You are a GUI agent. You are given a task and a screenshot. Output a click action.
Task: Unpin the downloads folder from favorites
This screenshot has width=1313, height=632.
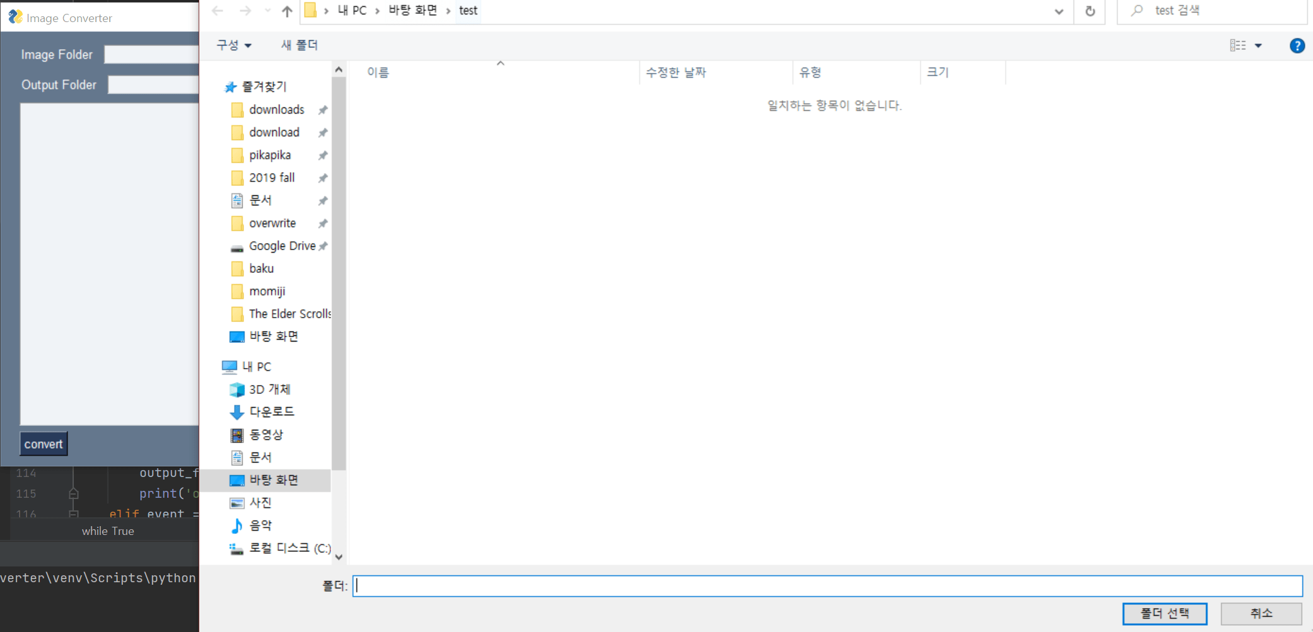point(322,109)
